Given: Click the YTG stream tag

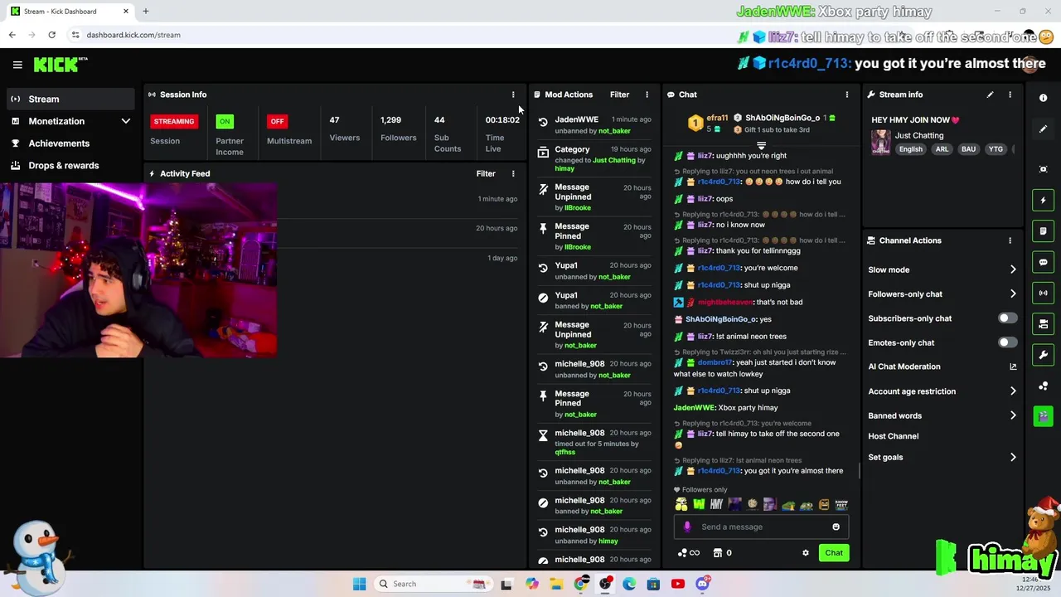Looking at the screenshot, I should (x=996, y=149).
